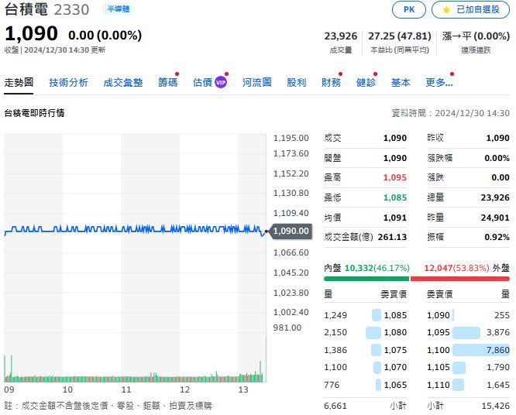Click bid volume 1,249

(335, 315)
